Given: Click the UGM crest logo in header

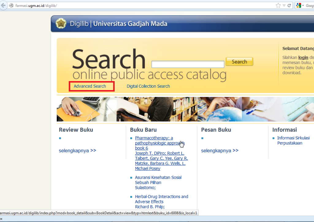Looking at the screenshot, I should coord(61,23).
